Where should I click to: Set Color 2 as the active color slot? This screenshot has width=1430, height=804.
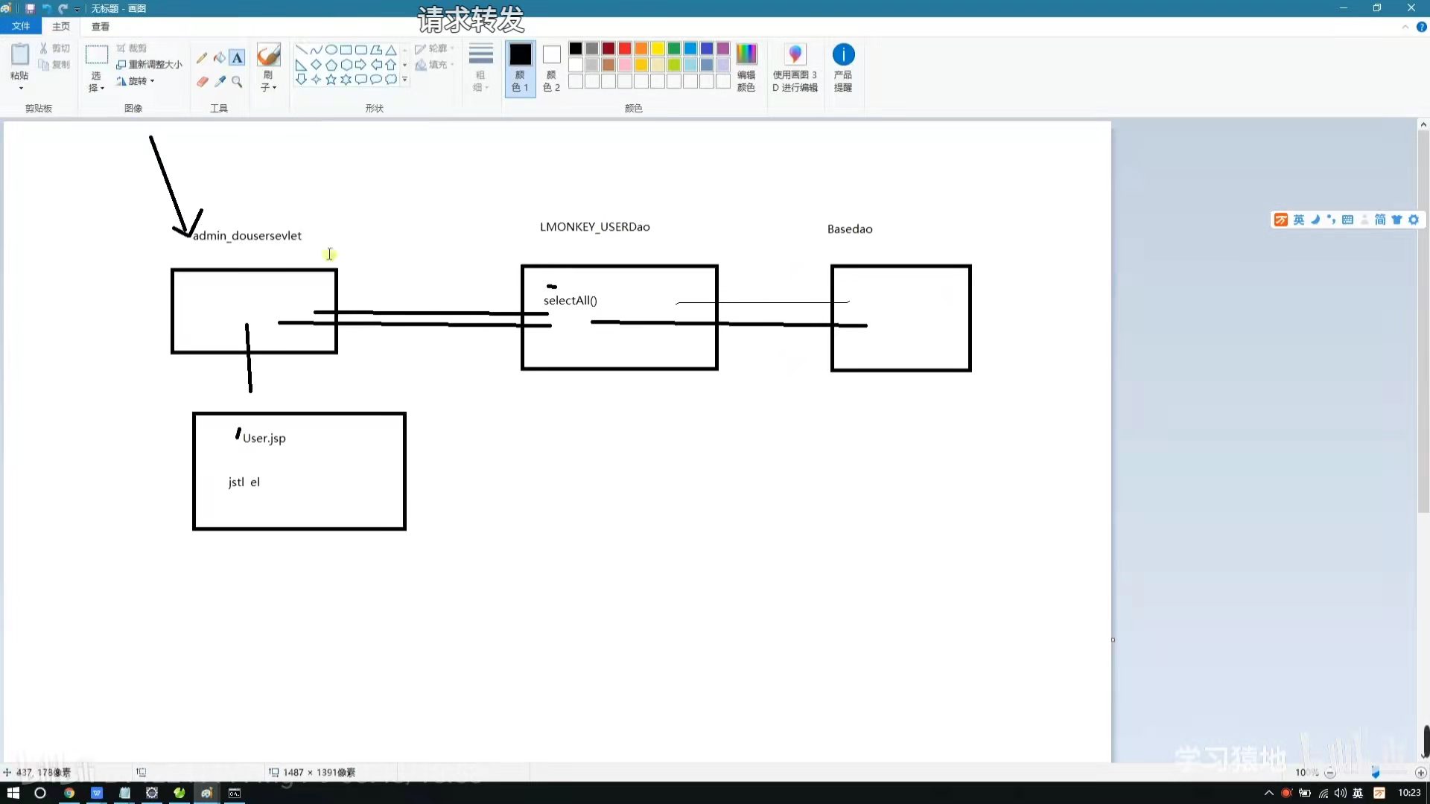[x=551, y=68]
